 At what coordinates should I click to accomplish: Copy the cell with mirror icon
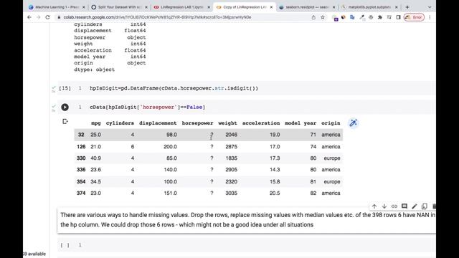tap(424, 206)
